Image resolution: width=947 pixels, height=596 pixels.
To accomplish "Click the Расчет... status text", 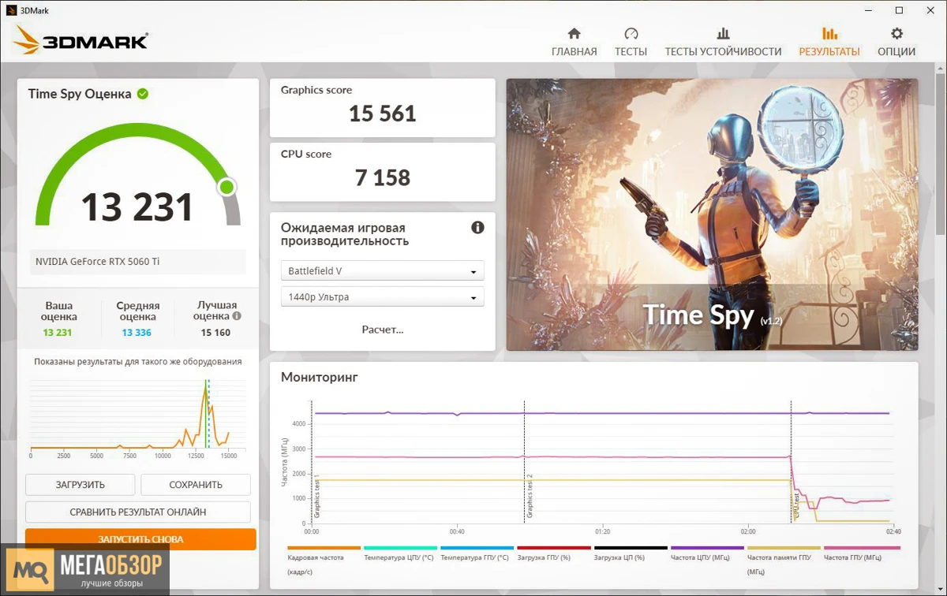I will 383,330.
